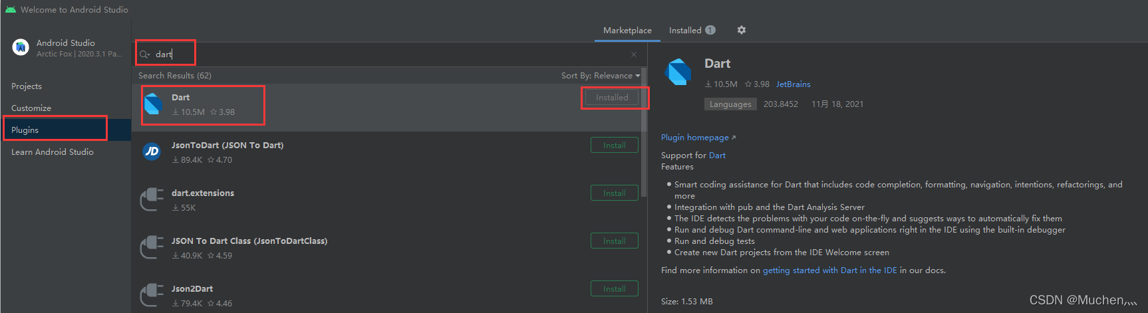Click the Android Studio logo in sidebar
The height and width of the screenshot is (313, 1148).
pos(21,47)
